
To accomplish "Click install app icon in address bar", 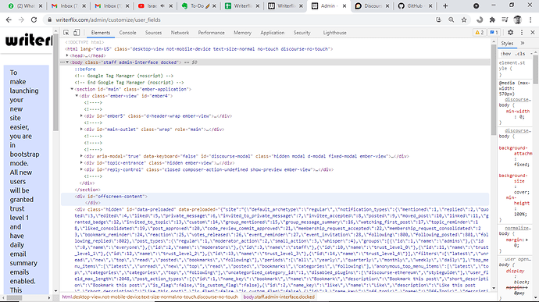I will [x=438, y=20].
